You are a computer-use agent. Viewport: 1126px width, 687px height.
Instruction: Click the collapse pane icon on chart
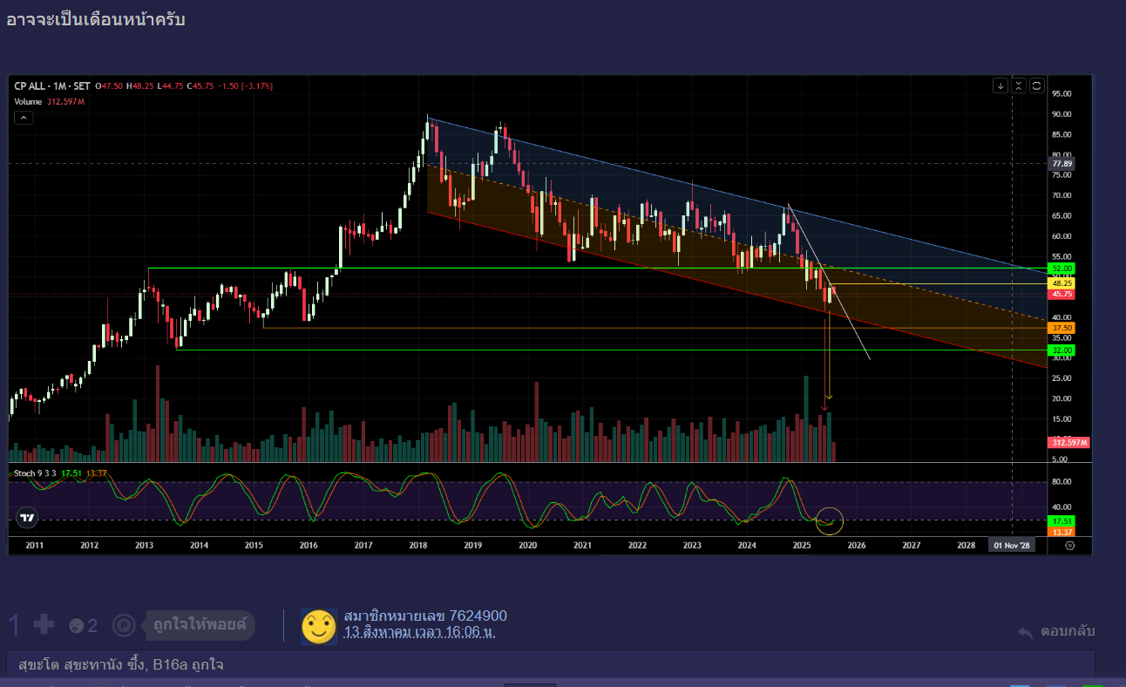1019,85
